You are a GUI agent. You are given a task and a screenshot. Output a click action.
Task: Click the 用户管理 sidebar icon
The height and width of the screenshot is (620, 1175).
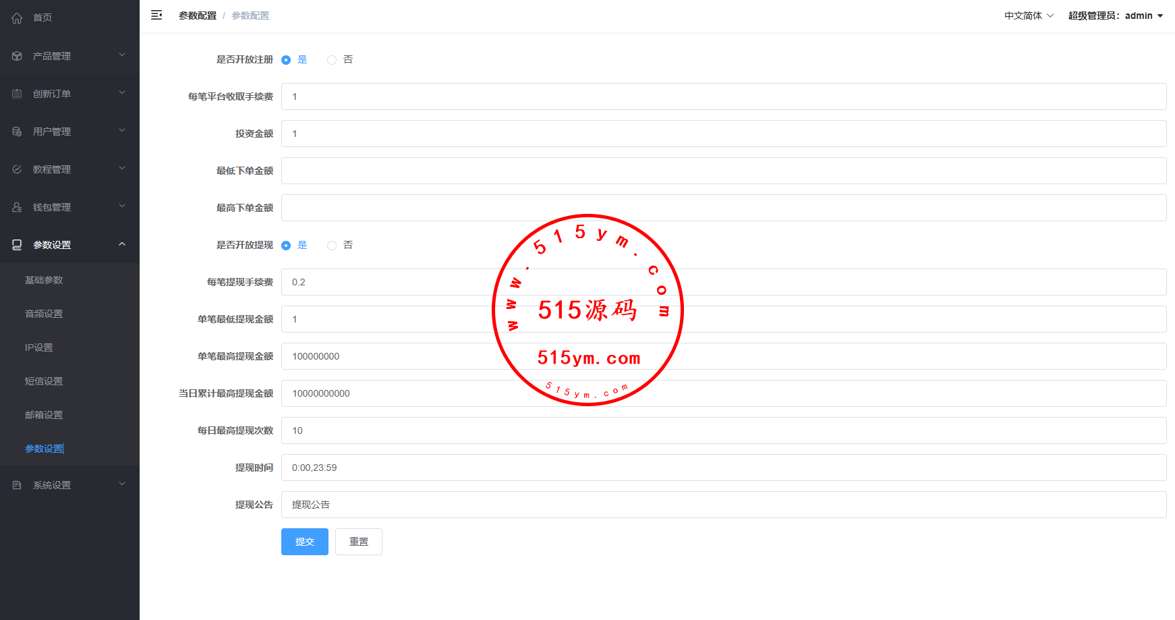pos(17,132)
